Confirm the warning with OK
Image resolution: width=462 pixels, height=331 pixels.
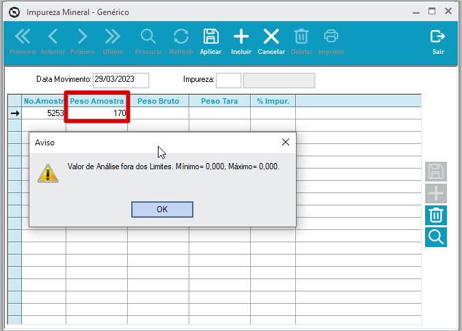(x=162, y=210)
